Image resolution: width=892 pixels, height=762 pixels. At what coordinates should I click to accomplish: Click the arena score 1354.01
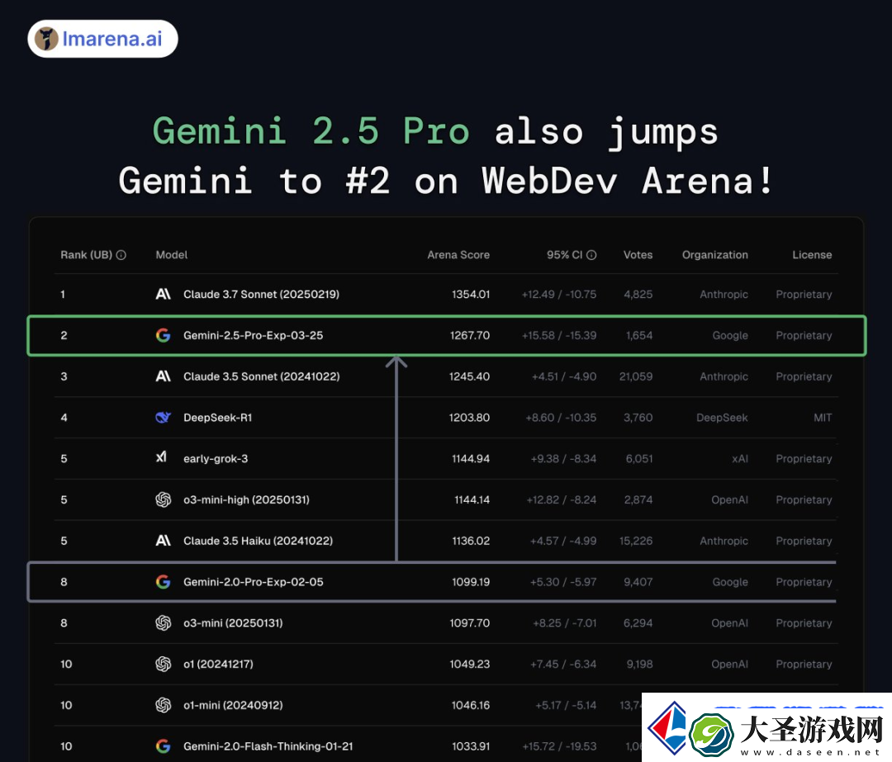point(471,295)
